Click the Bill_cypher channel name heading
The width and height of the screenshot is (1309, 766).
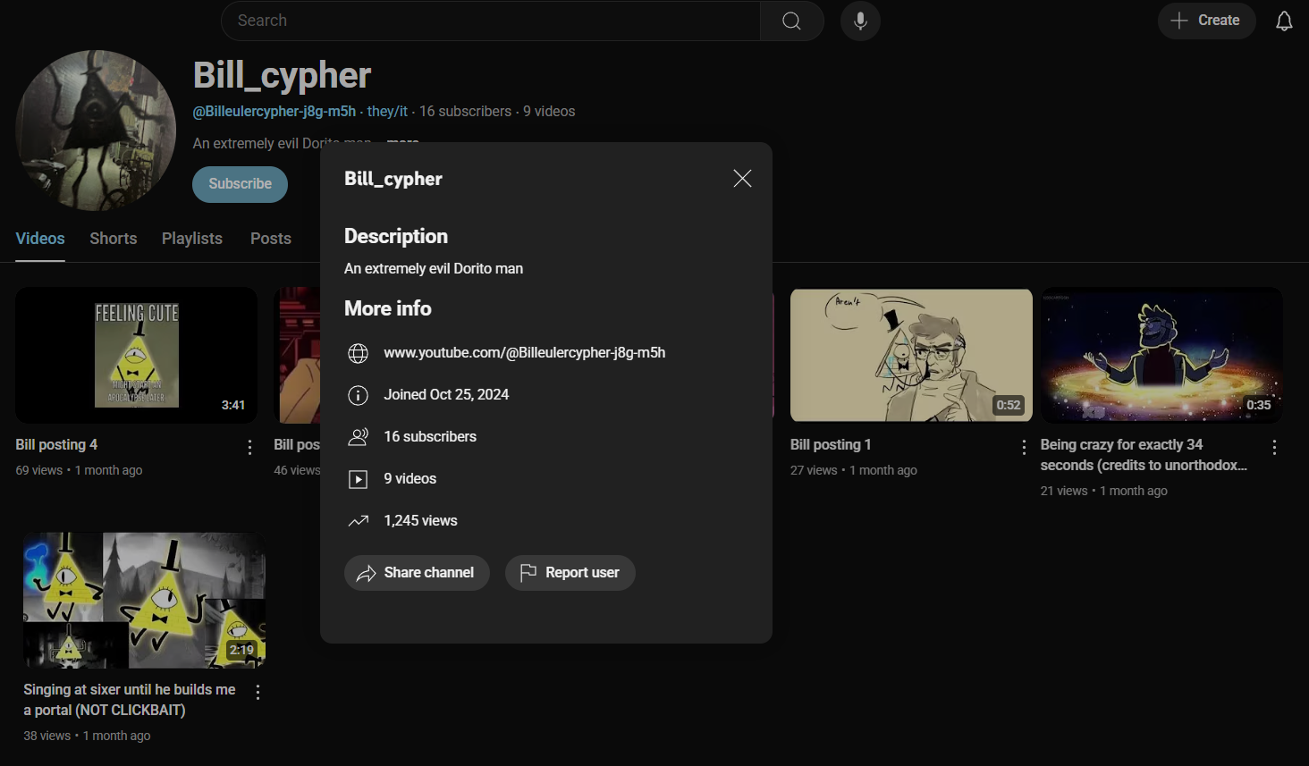(x=282, y=76)
